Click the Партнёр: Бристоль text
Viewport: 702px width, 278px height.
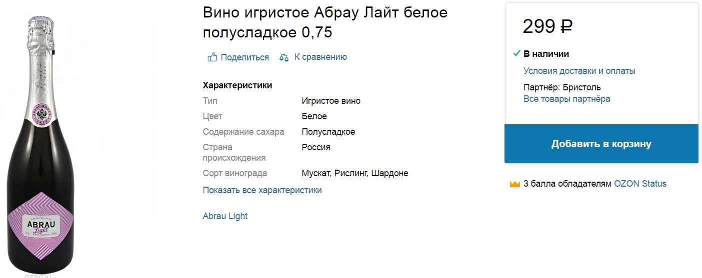562,87
